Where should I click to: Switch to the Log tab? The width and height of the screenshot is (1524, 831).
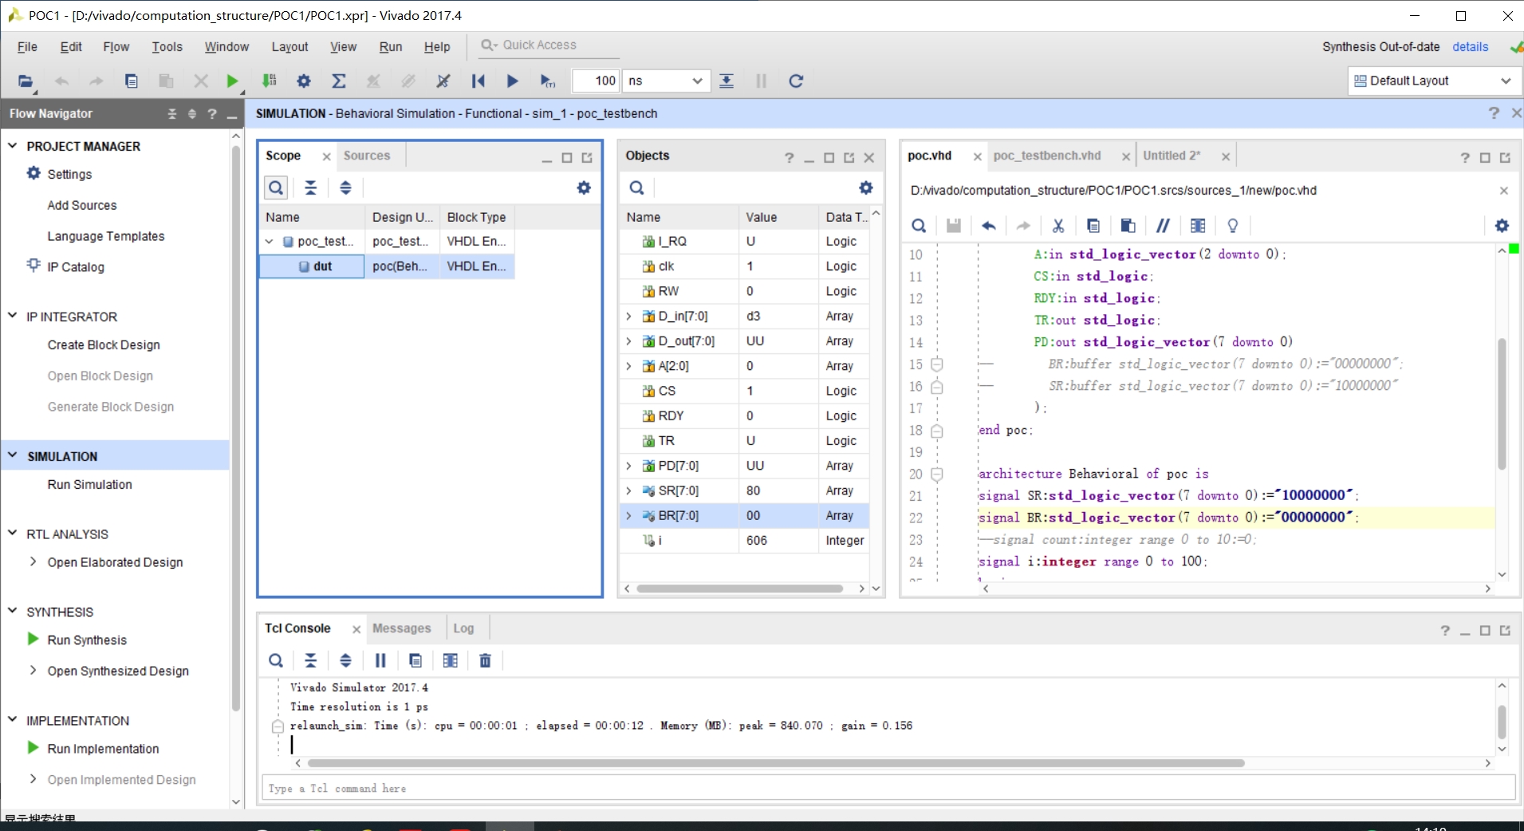click(463, 628)
